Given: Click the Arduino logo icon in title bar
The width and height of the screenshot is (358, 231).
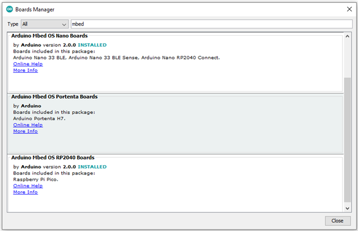Looking at the screenshot, I should coord(10,9).
